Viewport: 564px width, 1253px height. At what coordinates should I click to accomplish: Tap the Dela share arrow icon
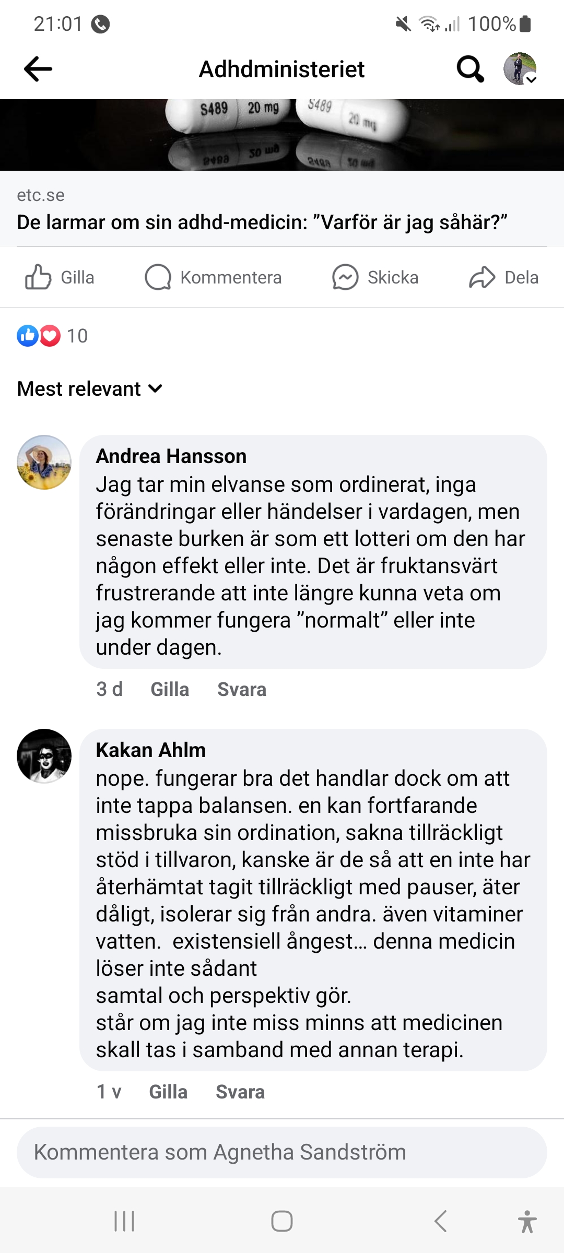tap(481, 277)
